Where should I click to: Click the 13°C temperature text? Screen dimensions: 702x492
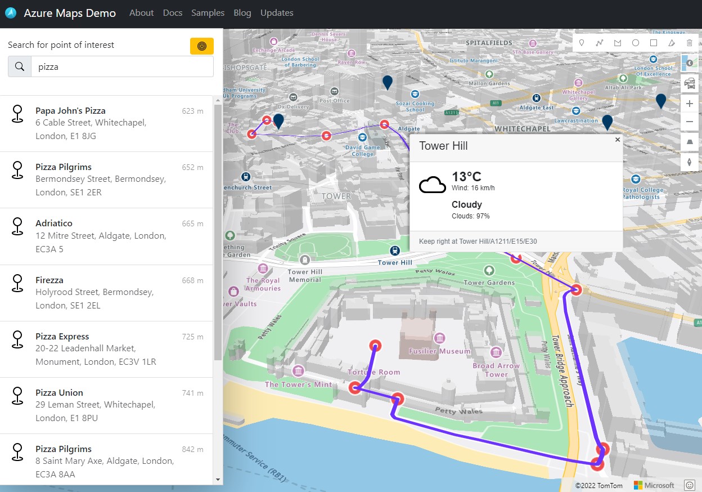(466, 177)
